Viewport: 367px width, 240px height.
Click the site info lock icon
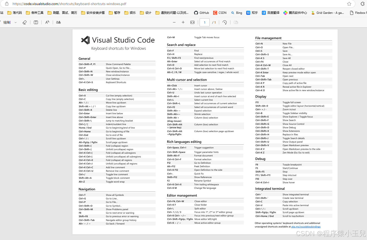[7, 4]
